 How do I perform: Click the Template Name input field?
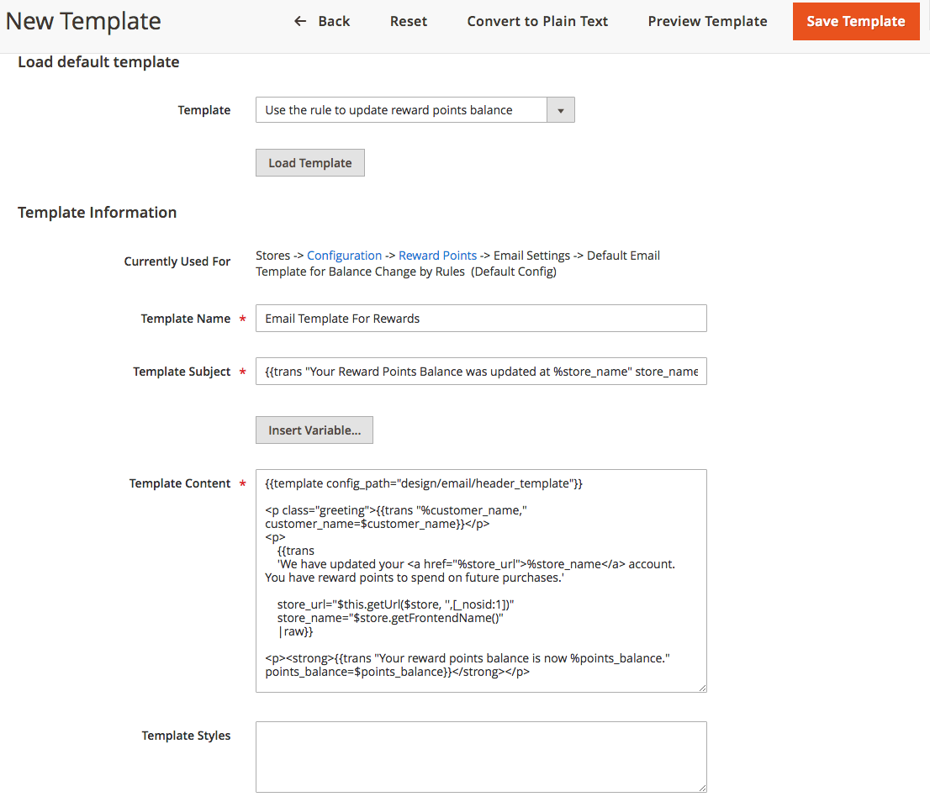pos(481,319)
